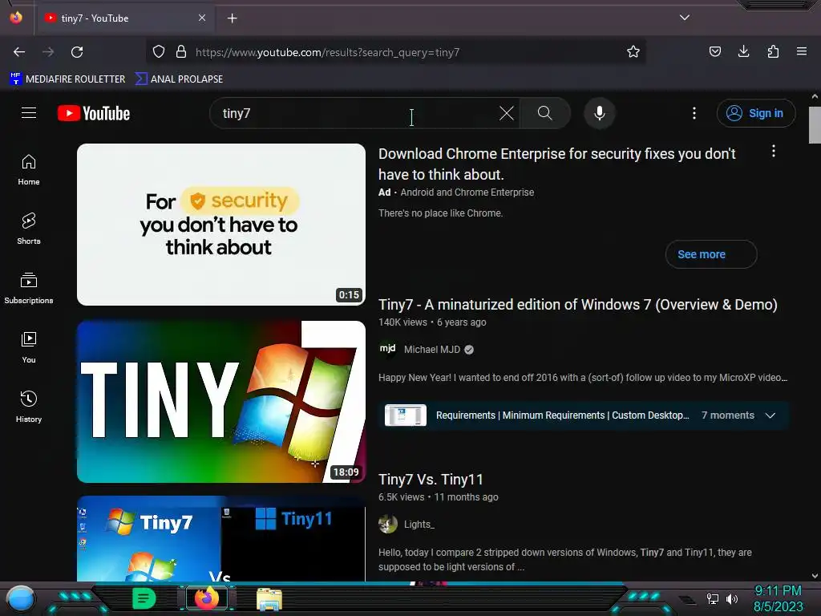Open the Firefox downloads panel
Viewport: 821px width, 616px height.
coord(743,51)
